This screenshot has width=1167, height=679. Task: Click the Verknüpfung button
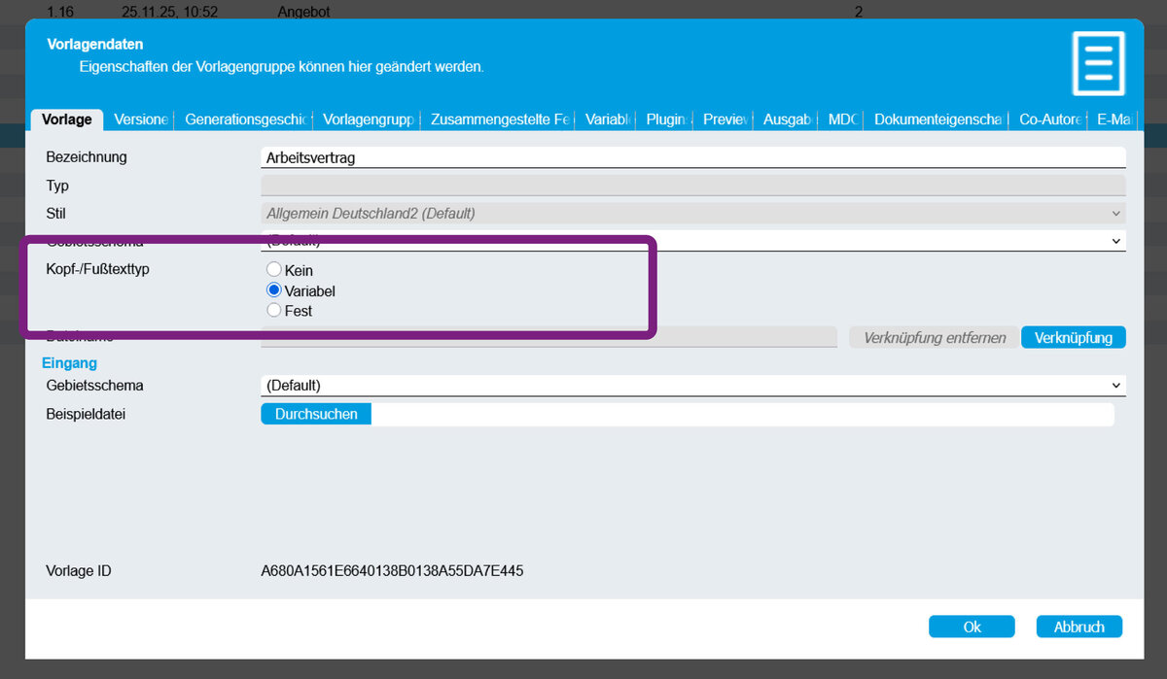[x=1073, y=337]
